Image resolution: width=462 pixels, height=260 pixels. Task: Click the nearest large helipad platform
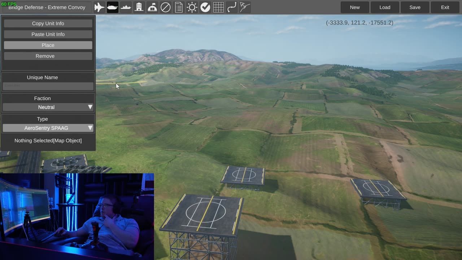point(202,215)
